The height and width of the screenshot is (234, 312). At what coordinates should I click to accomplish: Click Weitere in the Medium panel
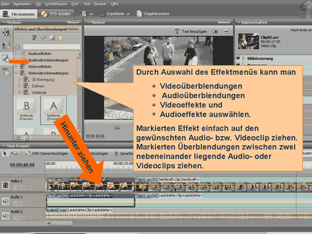[x=73, y=22]
